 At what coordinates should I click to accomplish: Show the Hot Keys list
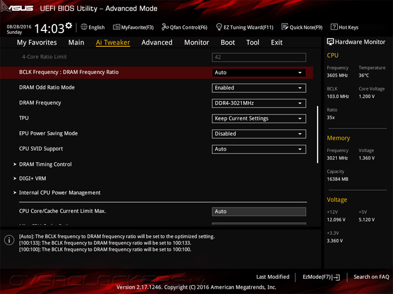344,27
